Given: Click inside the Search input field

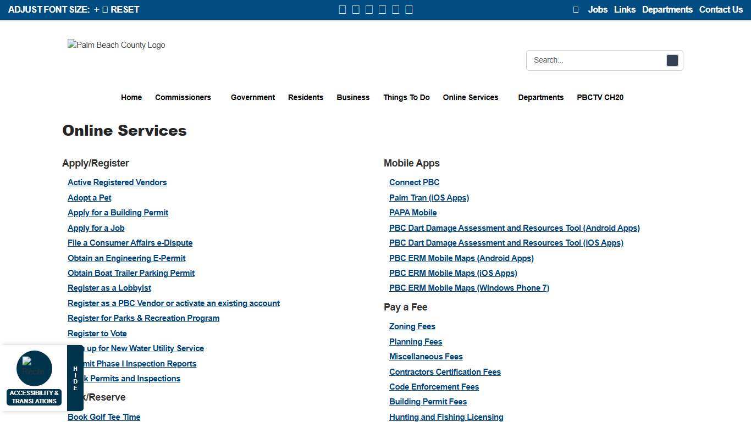Looking at the screenshot, I should (x=594, y=60).
